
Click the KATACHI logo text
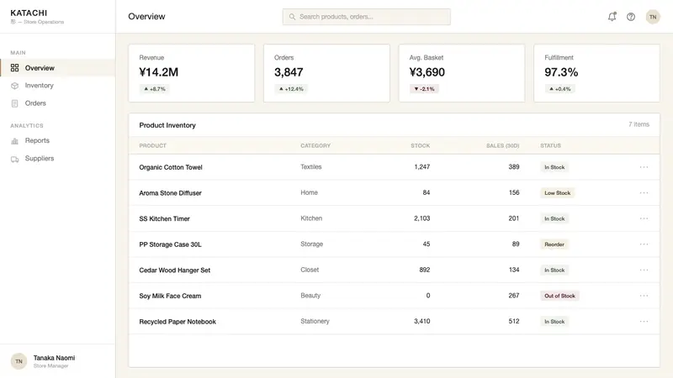pyautogui.click(x=29, y=13)
